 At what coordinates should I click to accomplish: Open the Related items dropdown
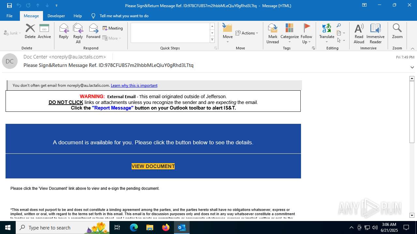pyautogui.click(x=341, y=33)
